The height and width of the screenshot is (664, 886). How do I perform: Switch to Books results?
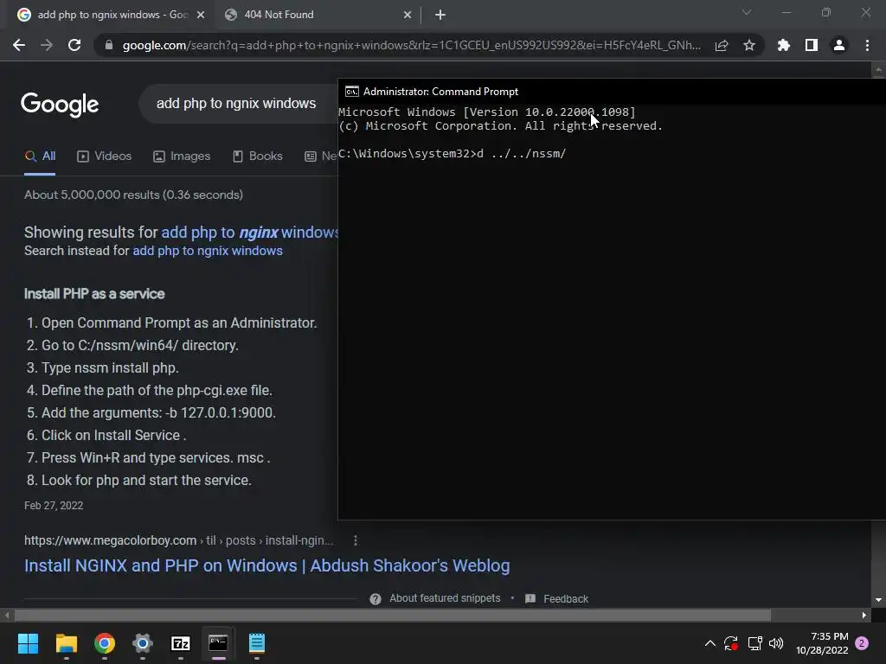pyautogui.click(x=258, y=156)
